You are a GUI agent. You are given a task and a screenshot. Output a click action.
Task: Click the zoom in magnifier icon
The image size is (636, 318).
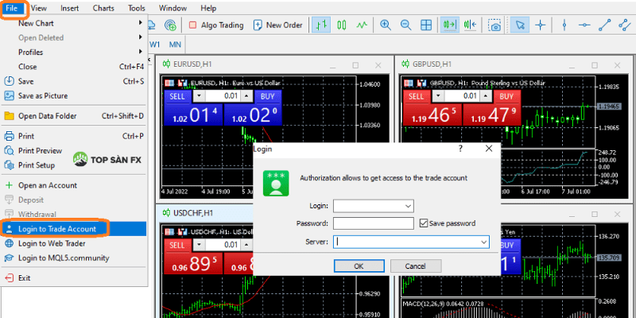386,25
